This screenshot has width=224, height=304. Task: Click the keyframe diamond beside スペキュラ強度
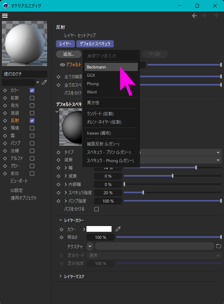tap(59, 193)
